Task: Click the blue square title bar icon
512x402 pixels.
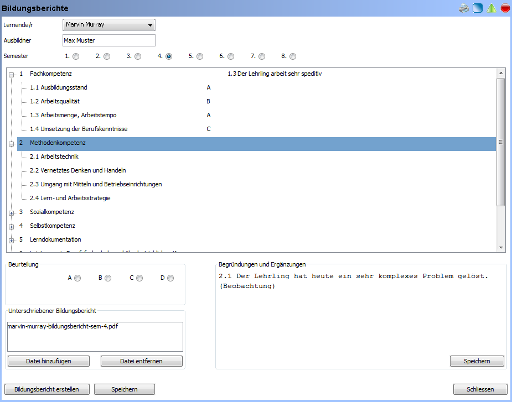Action: [x=478, y=8]
